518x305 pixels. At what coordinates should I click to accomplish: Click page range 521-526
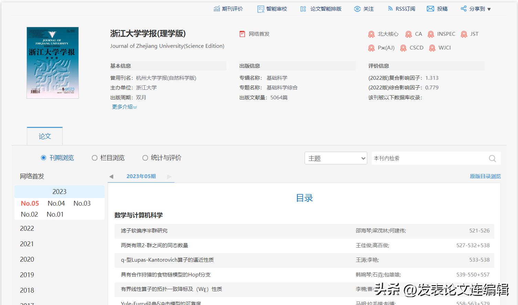[479, 231]
